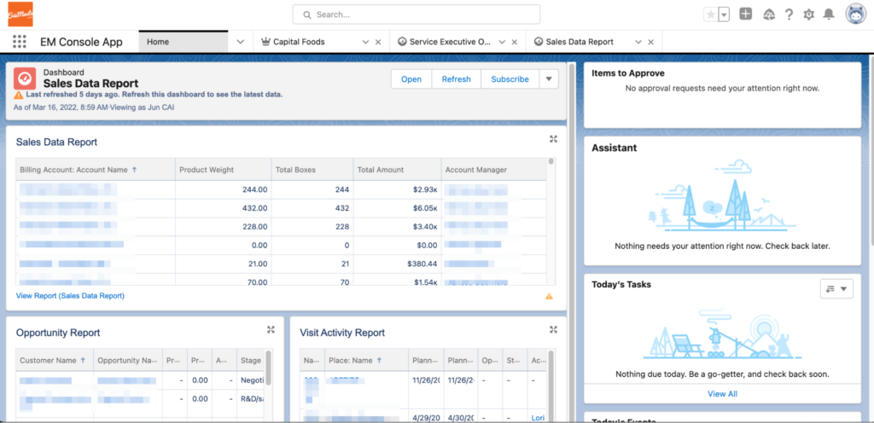Open the Service Executive tab actions chevron

pyautogui.click(x=502, y=43)
